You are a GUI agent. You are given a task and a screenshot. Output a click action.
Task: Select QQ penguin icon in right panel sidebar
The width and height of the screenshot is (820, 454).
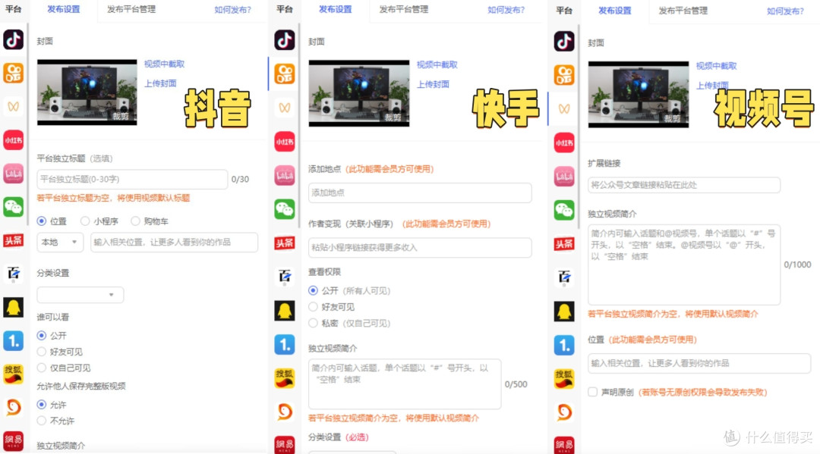564,312
